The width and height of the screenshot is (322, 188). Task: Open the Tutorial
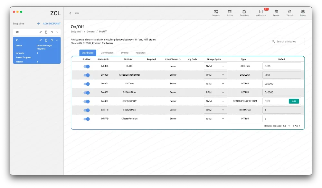tap(289, 13)
